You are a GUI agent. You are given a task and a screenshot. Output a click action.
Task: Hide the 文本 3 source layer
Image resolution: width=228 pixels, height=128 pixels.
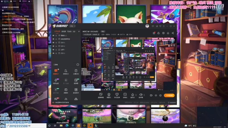(x=53, y=53)
